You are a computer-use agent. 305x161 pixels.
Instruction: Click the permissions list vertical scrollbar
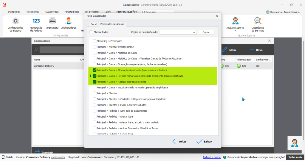[217, 85]
